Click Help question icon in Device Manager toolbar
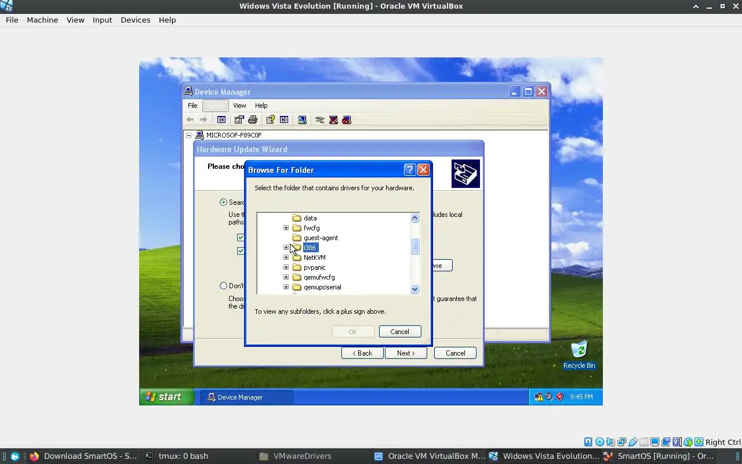This screenshot has height=464, width=742. click(270, 119)
